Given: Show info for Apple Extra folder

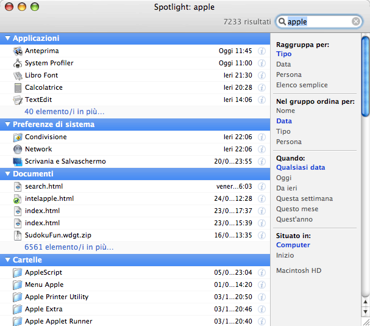Looking at the screenshot, I should 261,310.
